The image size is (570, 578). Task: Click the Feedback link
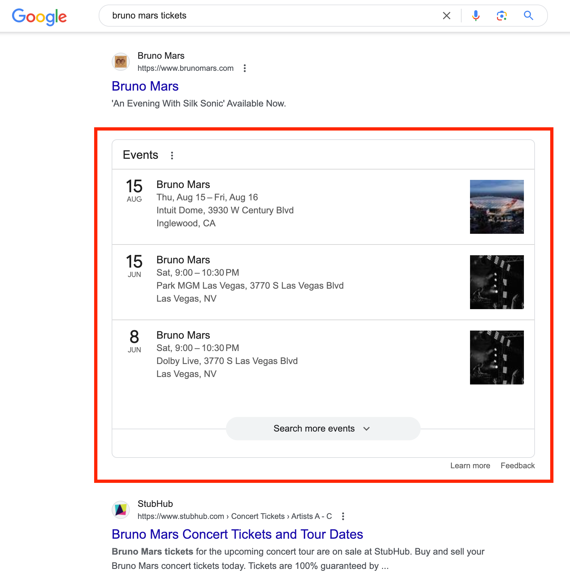click(517, 466)
